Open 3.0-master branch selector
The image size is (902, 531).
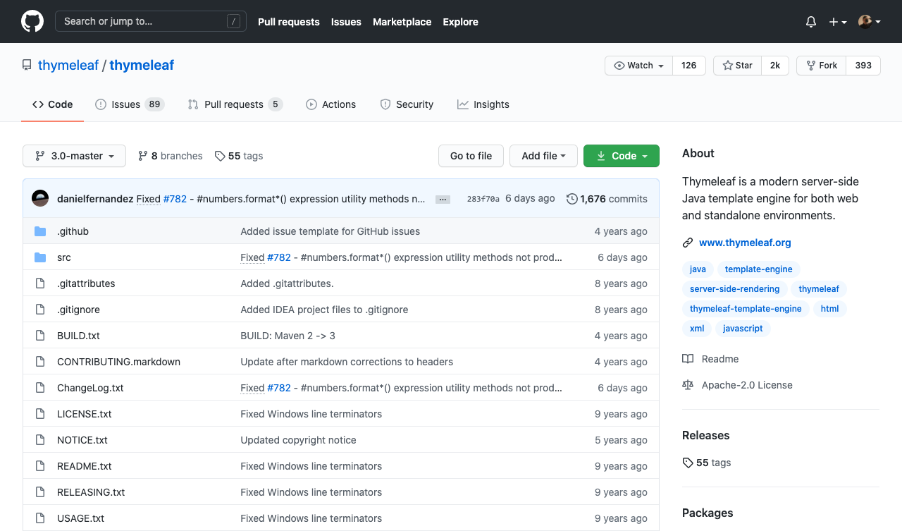coord(75,156)
